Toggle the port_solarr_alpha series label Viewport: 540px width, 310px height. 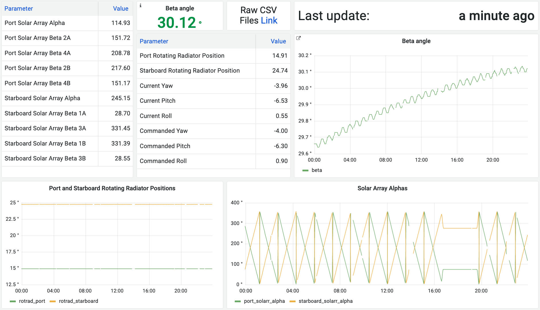(264, 301)
